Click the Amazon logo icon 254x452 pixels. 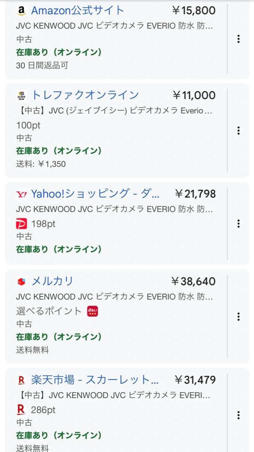point(22,10)
